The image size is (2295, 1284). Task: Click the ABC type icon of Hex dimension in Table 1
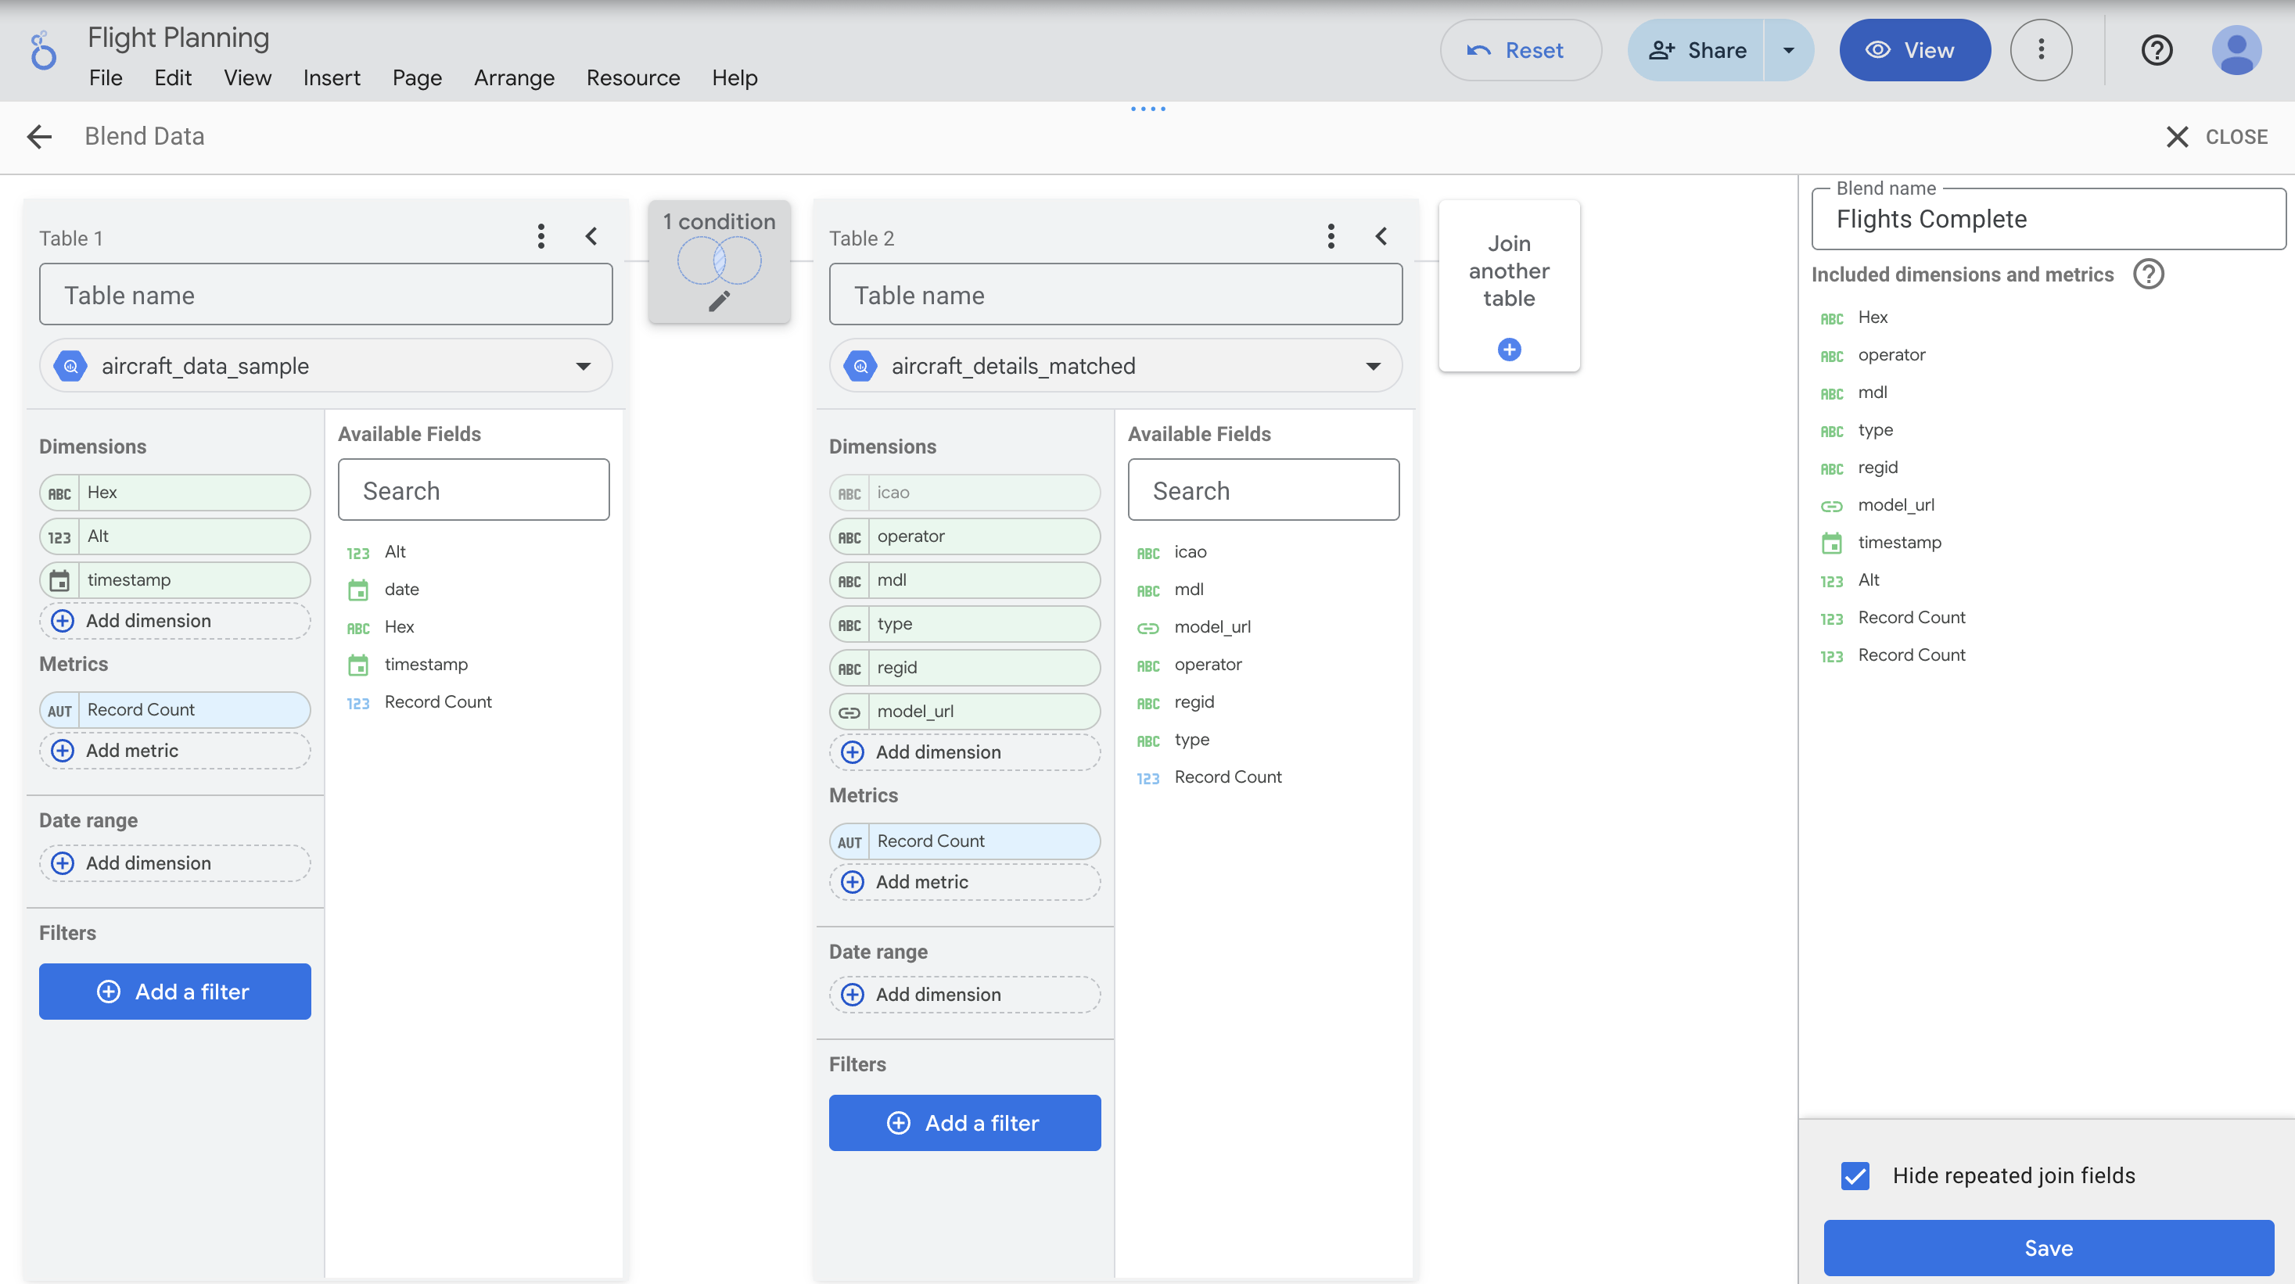coord(59,493)
